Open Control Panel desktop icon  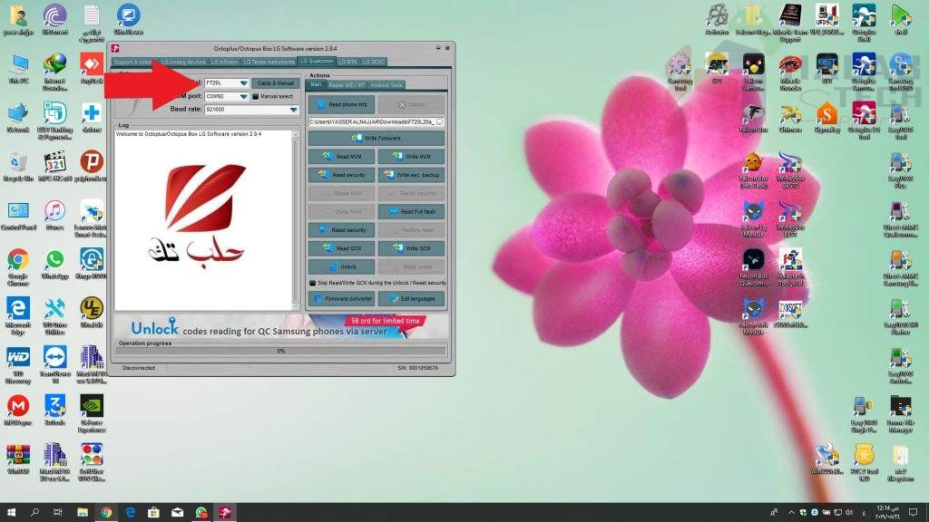point(18,215)
